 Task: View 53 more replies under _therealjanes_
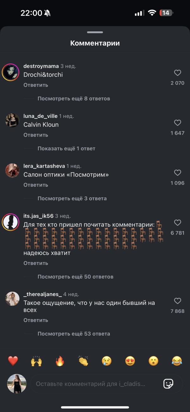point(74,334)
